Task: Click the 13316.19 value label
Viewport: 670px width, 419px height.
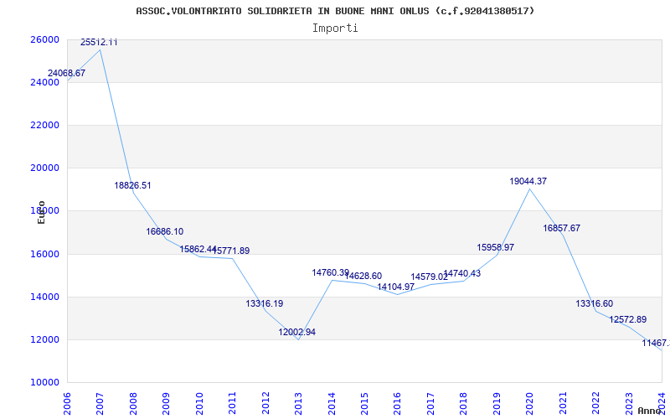Action: tap(264, 303)
